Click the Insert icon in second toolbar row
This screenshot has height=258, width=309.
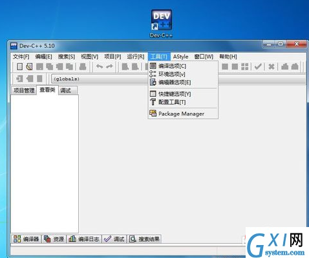19,79
